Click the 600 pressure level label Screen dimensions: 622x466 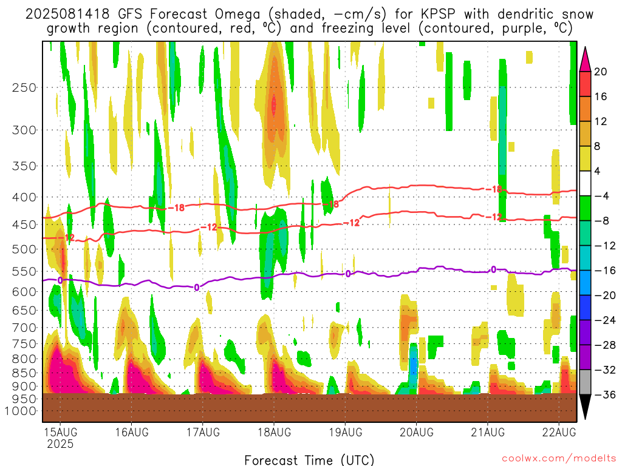(x=24, y=292)
